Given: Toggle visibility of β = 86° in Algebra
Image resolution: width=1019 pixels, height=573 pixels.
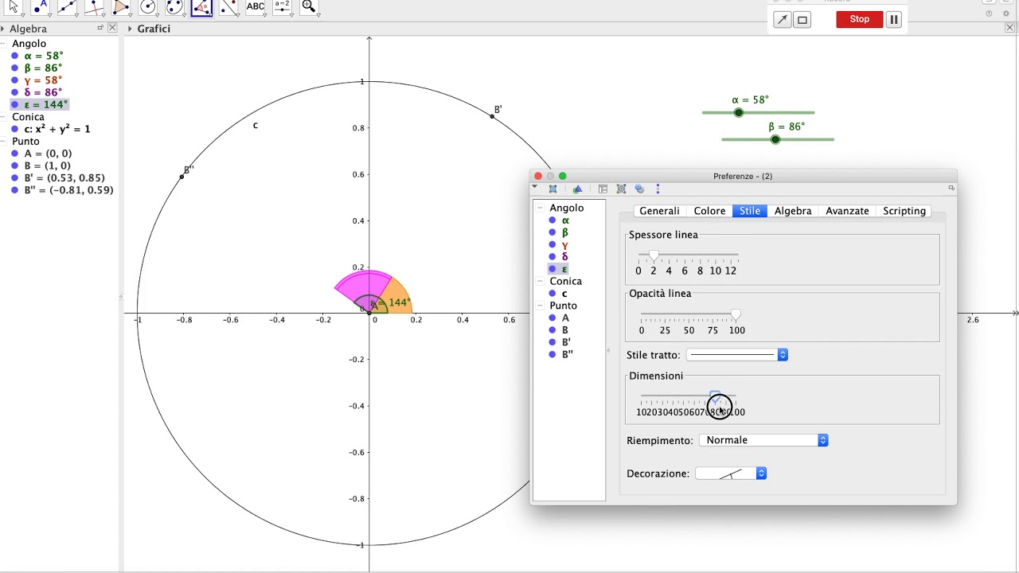Looking at the screenshot, I should 15,68.
